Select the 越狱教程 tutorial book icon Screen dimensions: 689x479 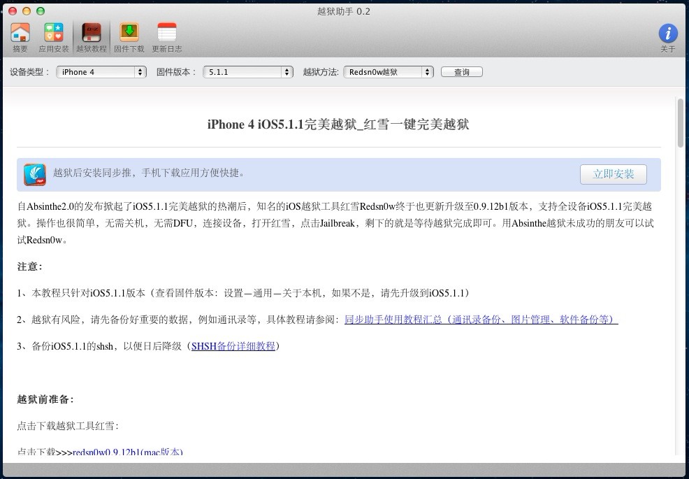point(92,37)
